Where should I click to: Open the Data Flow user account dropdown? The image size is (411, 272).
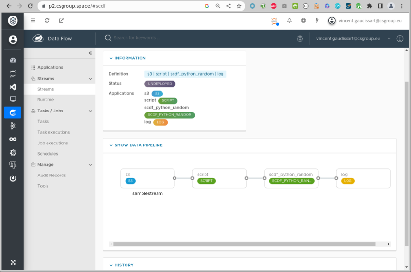coord(353,39)
